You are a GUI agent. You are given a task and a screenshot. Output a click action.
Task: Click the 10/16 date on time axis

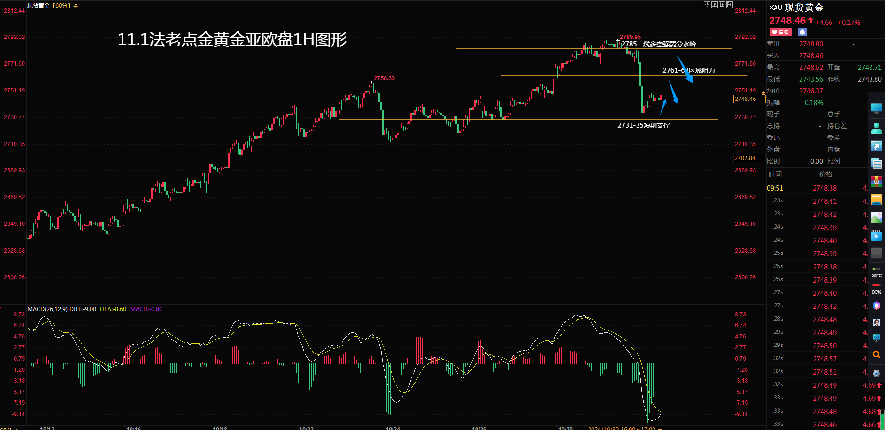[x=133, y=428]
